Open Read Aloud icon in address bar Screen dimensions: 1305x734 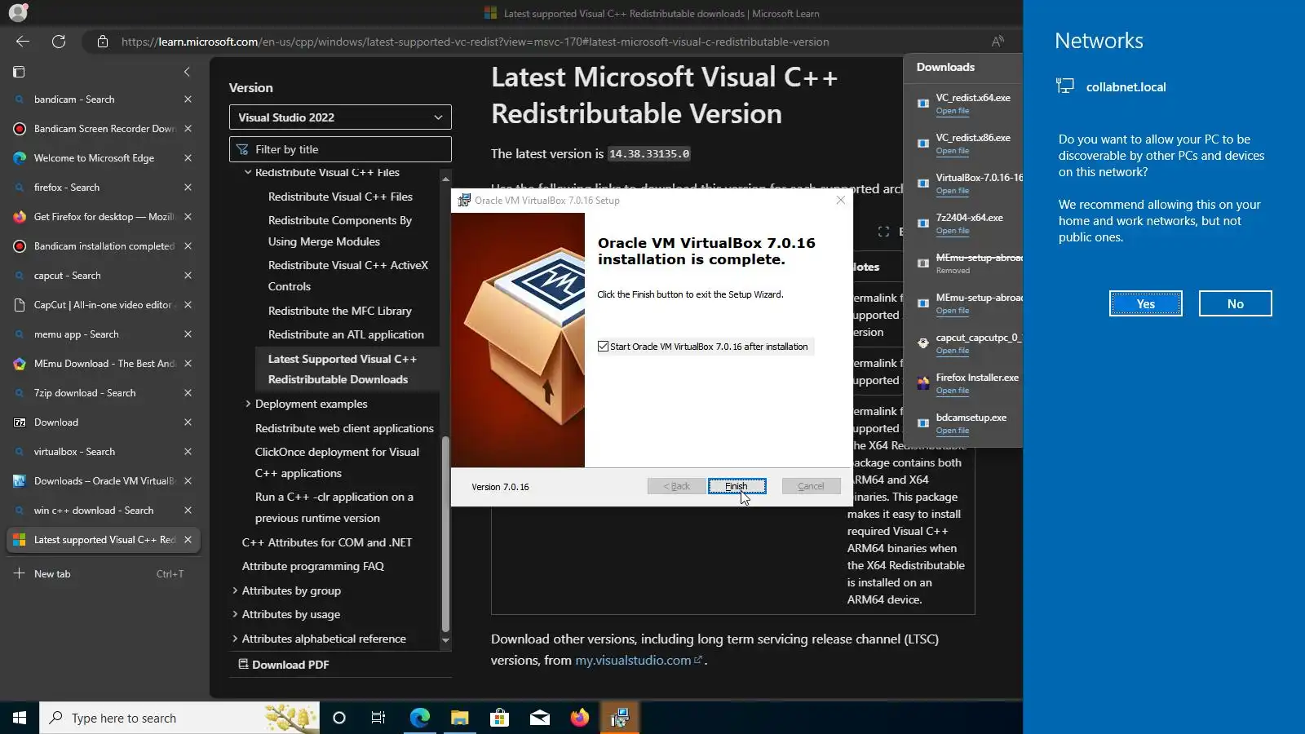pos(998,42)
